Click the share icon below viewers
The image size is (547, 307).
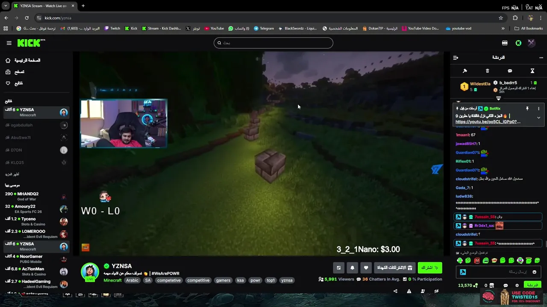395,291
